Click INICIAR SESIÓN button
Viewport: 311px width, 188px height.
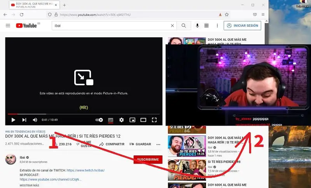pyautogui.click(x=242, y=26)
